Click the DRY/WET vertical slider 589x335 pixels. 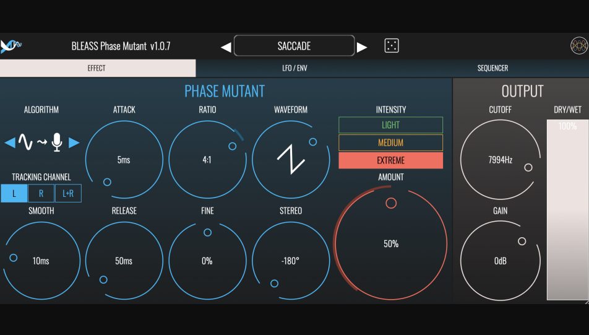click(x=567, y=210)
